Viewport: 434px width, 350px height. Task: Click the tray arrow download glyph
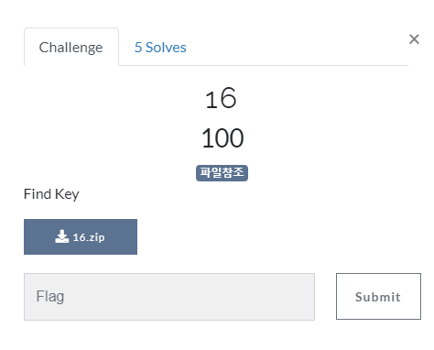coord(62,236)
